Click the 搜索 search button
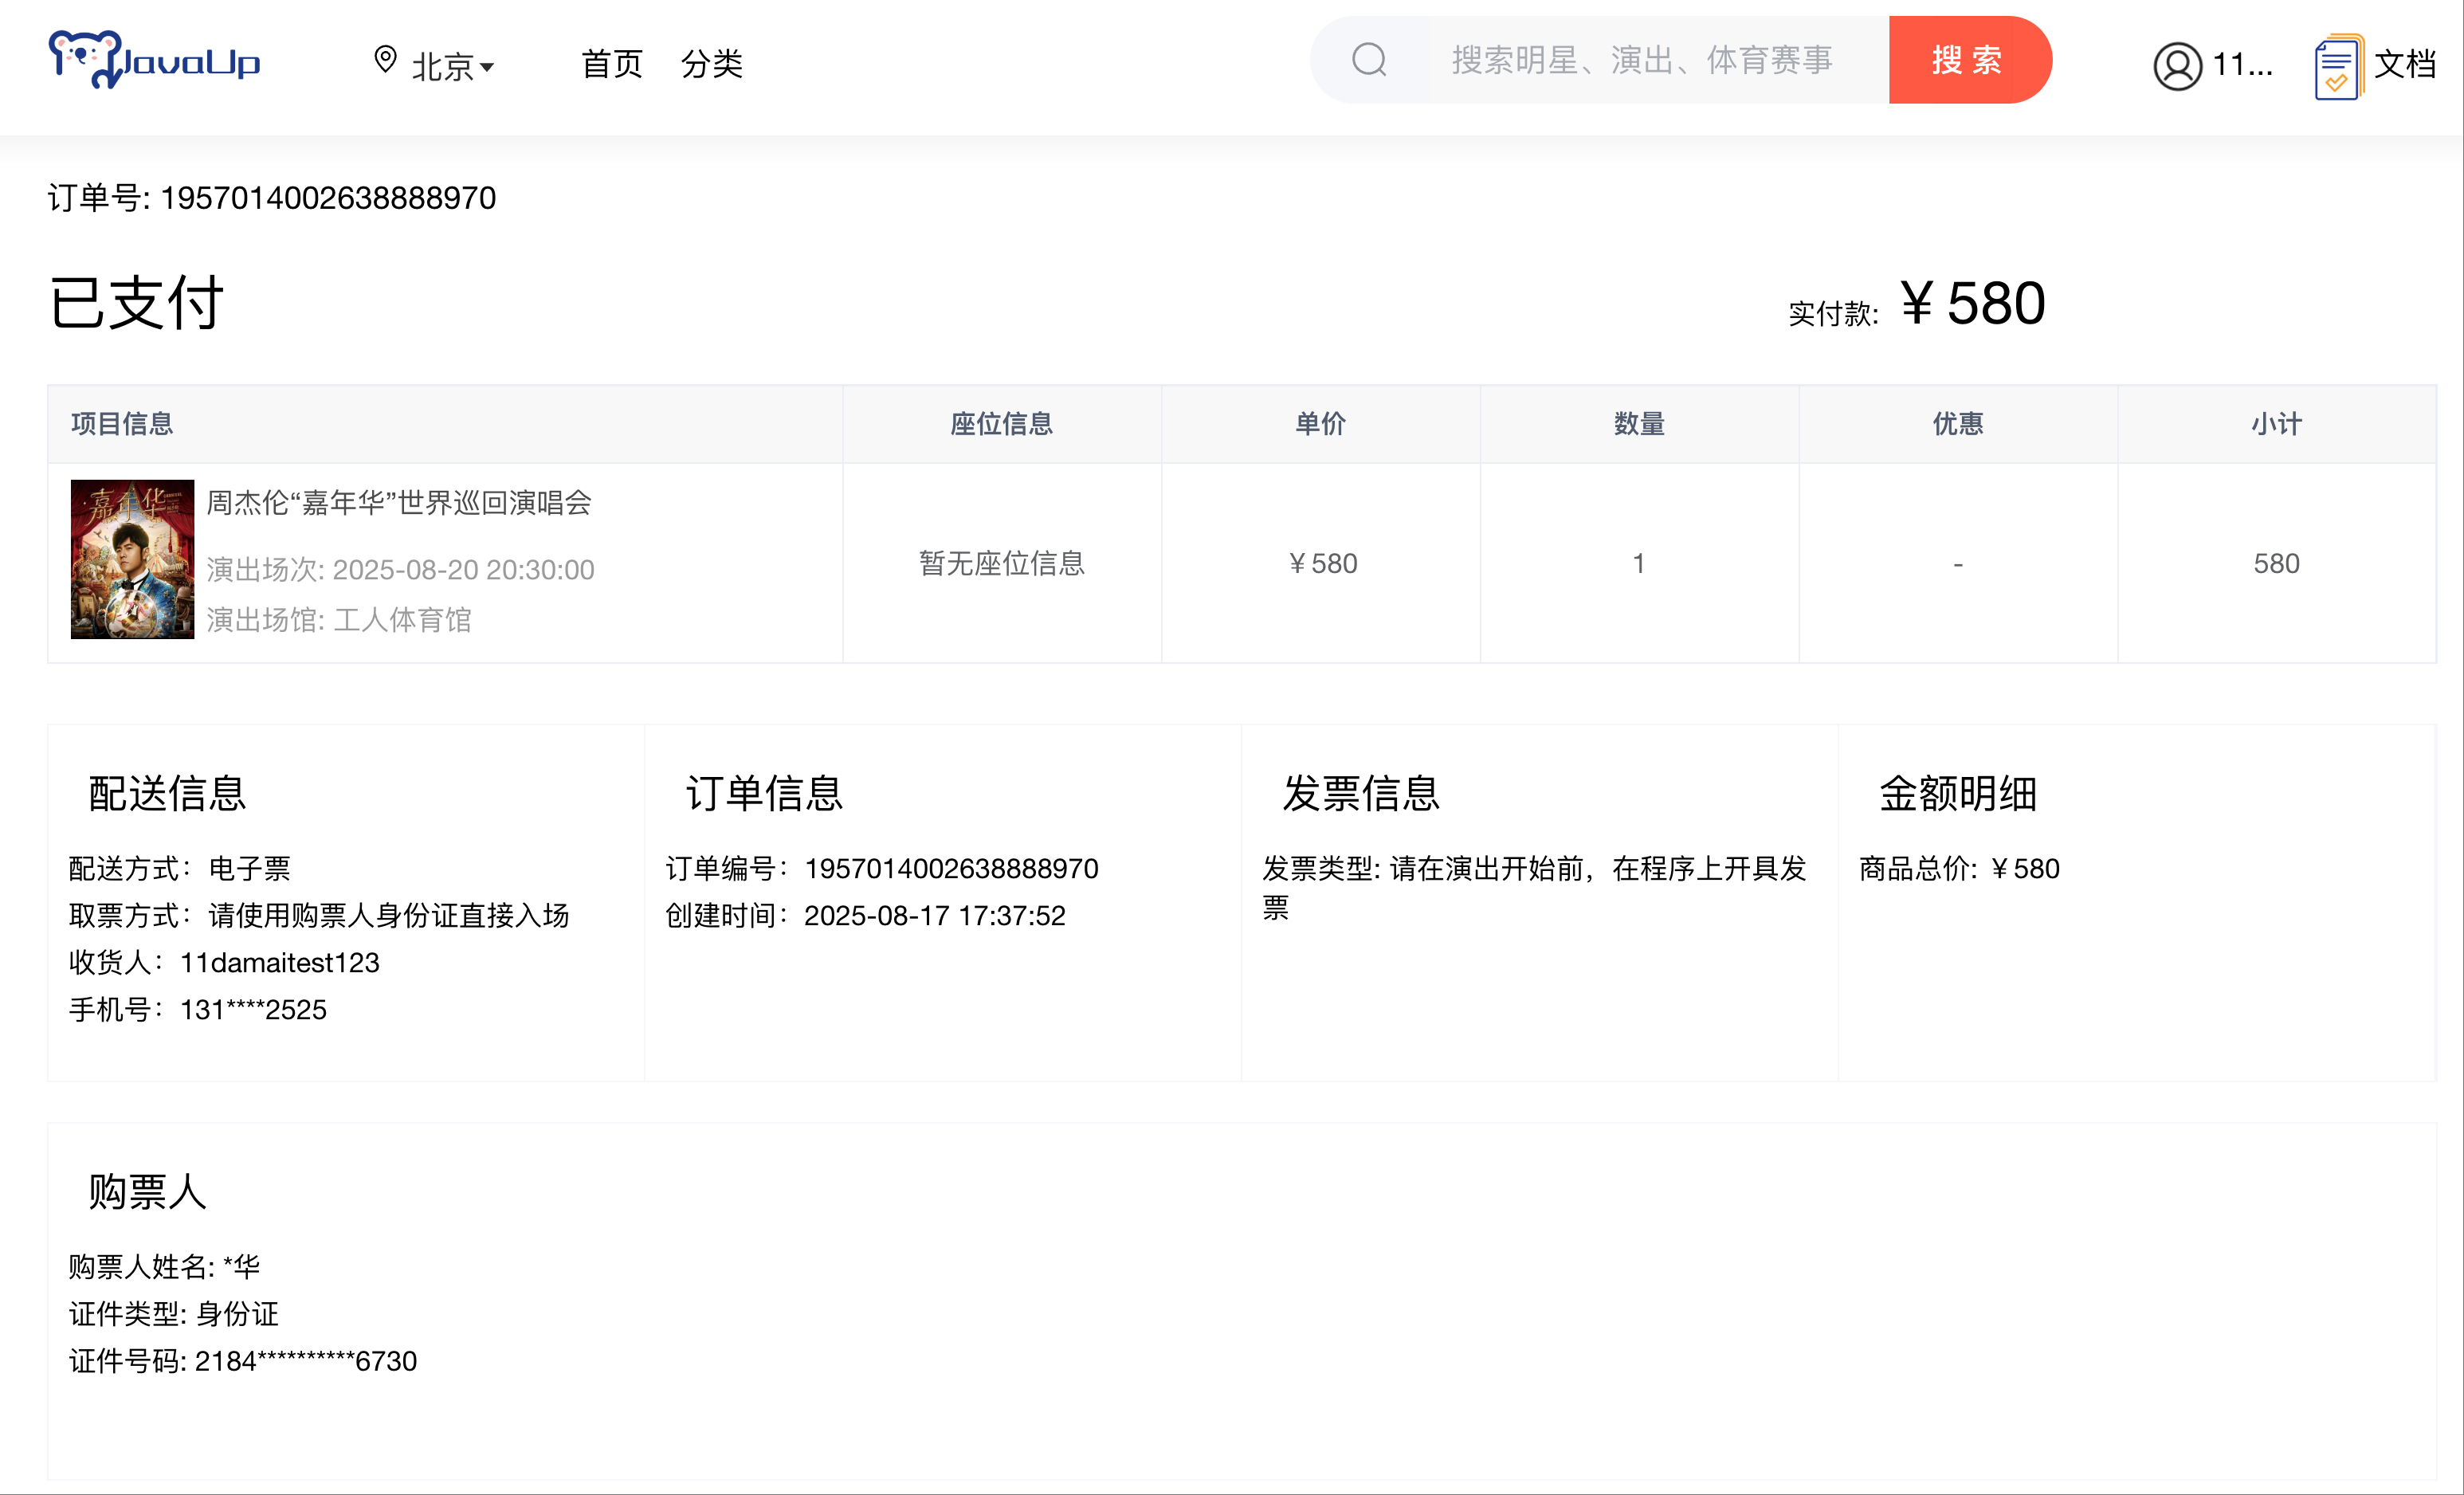Screen dimensions: 2464x1495 (1969, 60)
